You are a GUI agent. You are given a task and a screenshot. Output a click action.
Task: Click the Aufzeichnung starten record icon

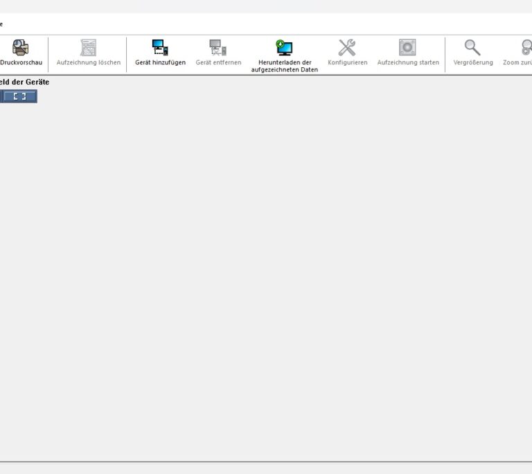click(x=407, y=48)
